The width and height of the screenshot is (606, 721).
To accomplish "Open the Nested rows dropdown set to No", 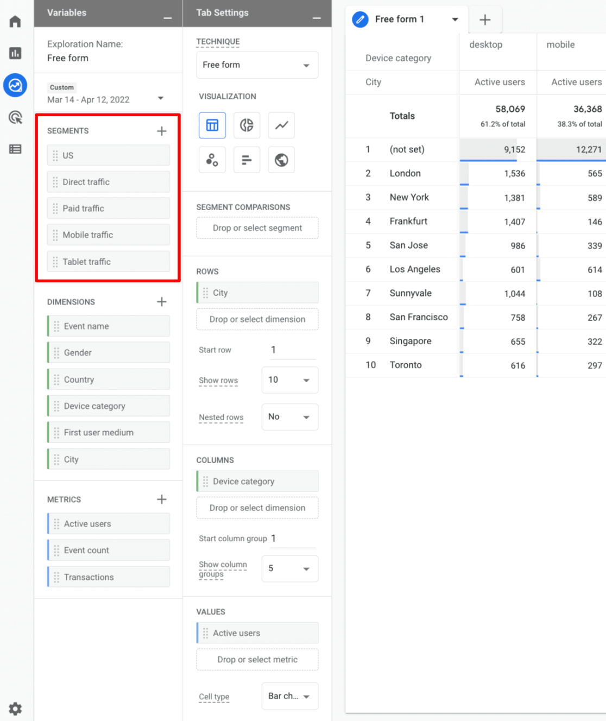I will click(x=289, y=417).
